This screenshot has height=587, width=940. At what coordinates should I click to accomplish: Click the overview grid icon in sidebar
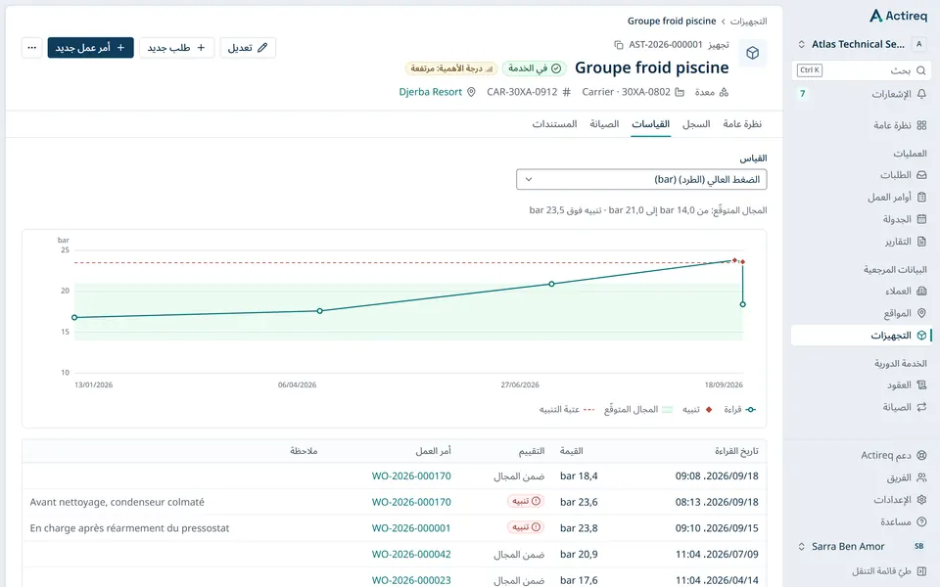[x=921, y=125]
